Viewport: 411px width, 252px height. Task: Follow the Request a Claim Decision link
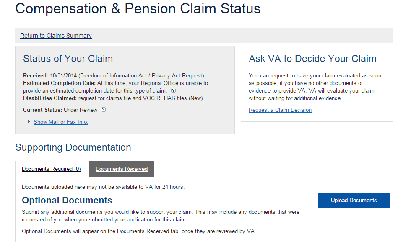click(280, 110)
